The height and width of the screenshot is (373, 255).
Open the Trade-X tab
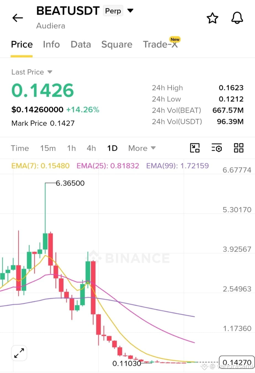[x=160, y=44]
